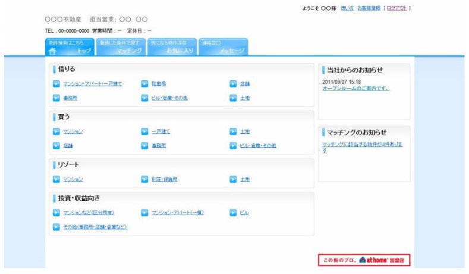Click arrow icon beside マンション in 買う section
This screenshot has height=274, width=469.
click(56, 131)
